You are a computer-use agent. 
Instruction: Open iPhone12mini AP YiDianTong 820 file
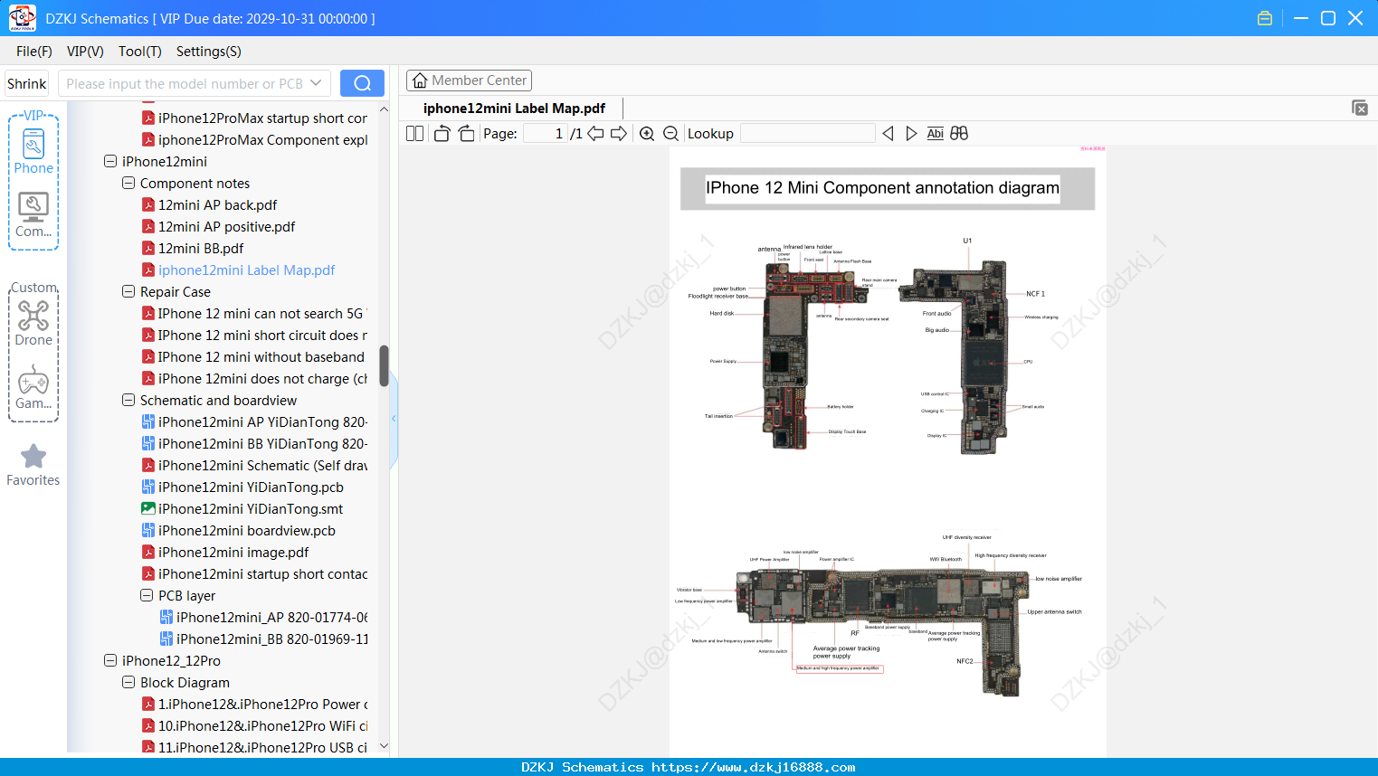254,421
